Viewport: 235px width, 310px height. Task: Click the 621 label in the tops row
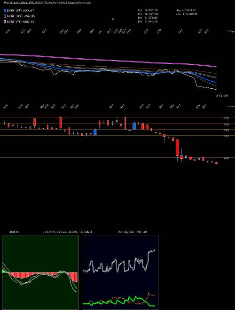point(23,31)
